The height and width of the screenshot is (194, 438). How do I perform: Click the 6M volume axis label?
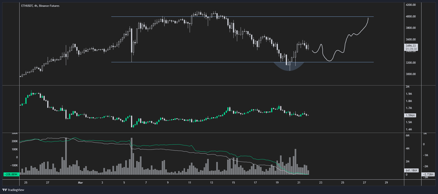coord(408,136)
